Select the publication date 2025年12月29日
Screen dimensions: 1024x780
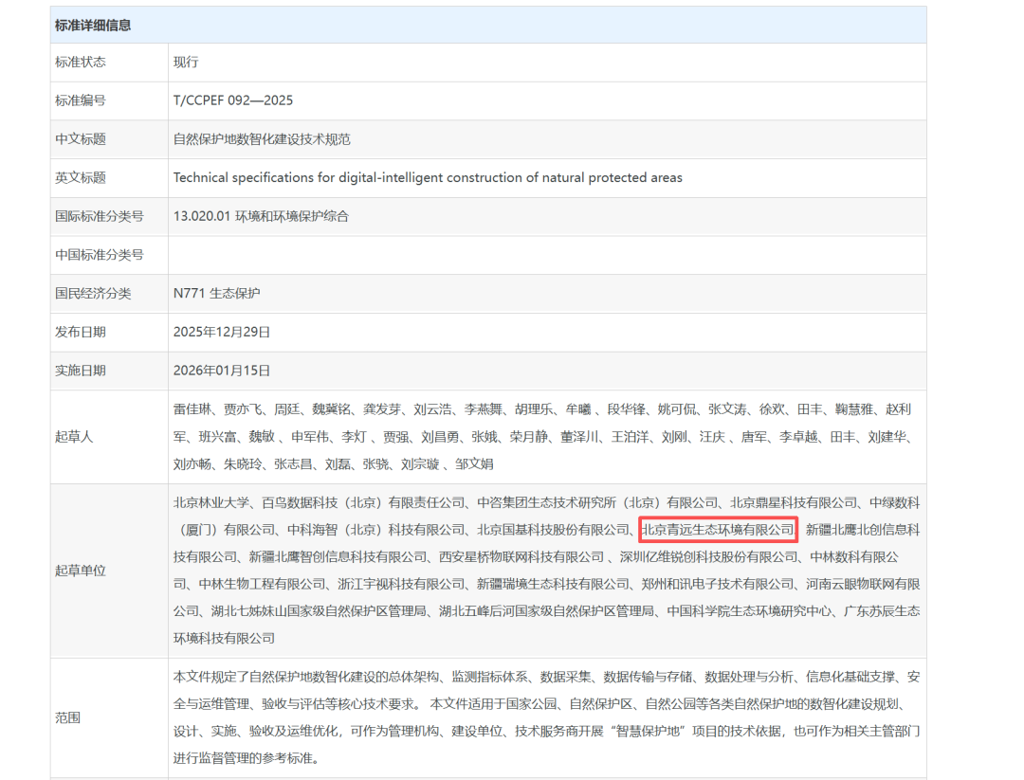pos(220,332)
